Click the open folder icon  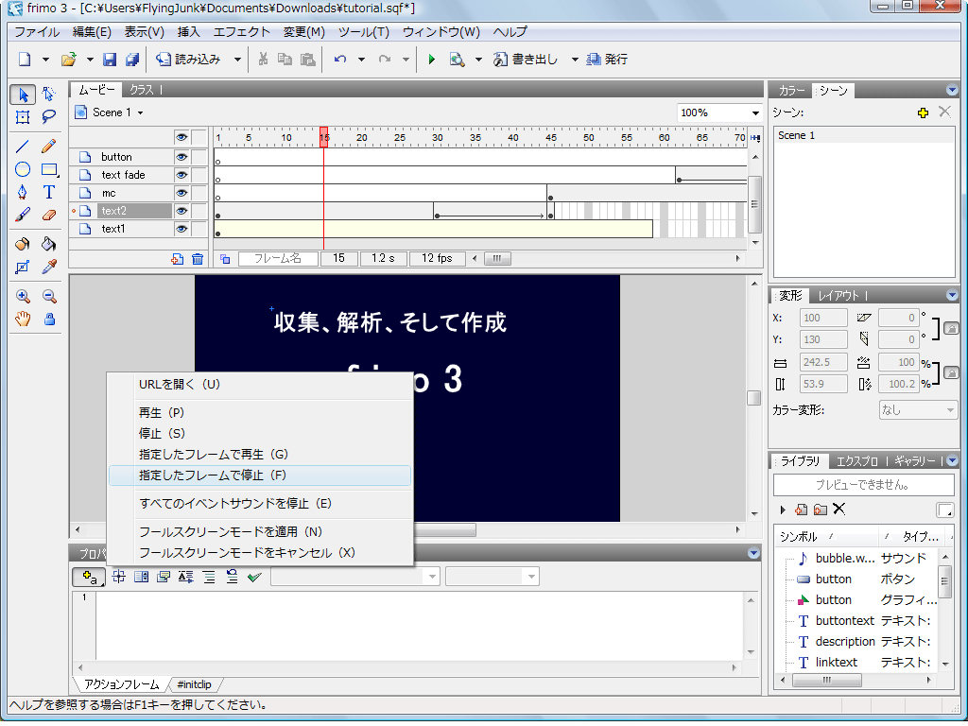(68, 60)
